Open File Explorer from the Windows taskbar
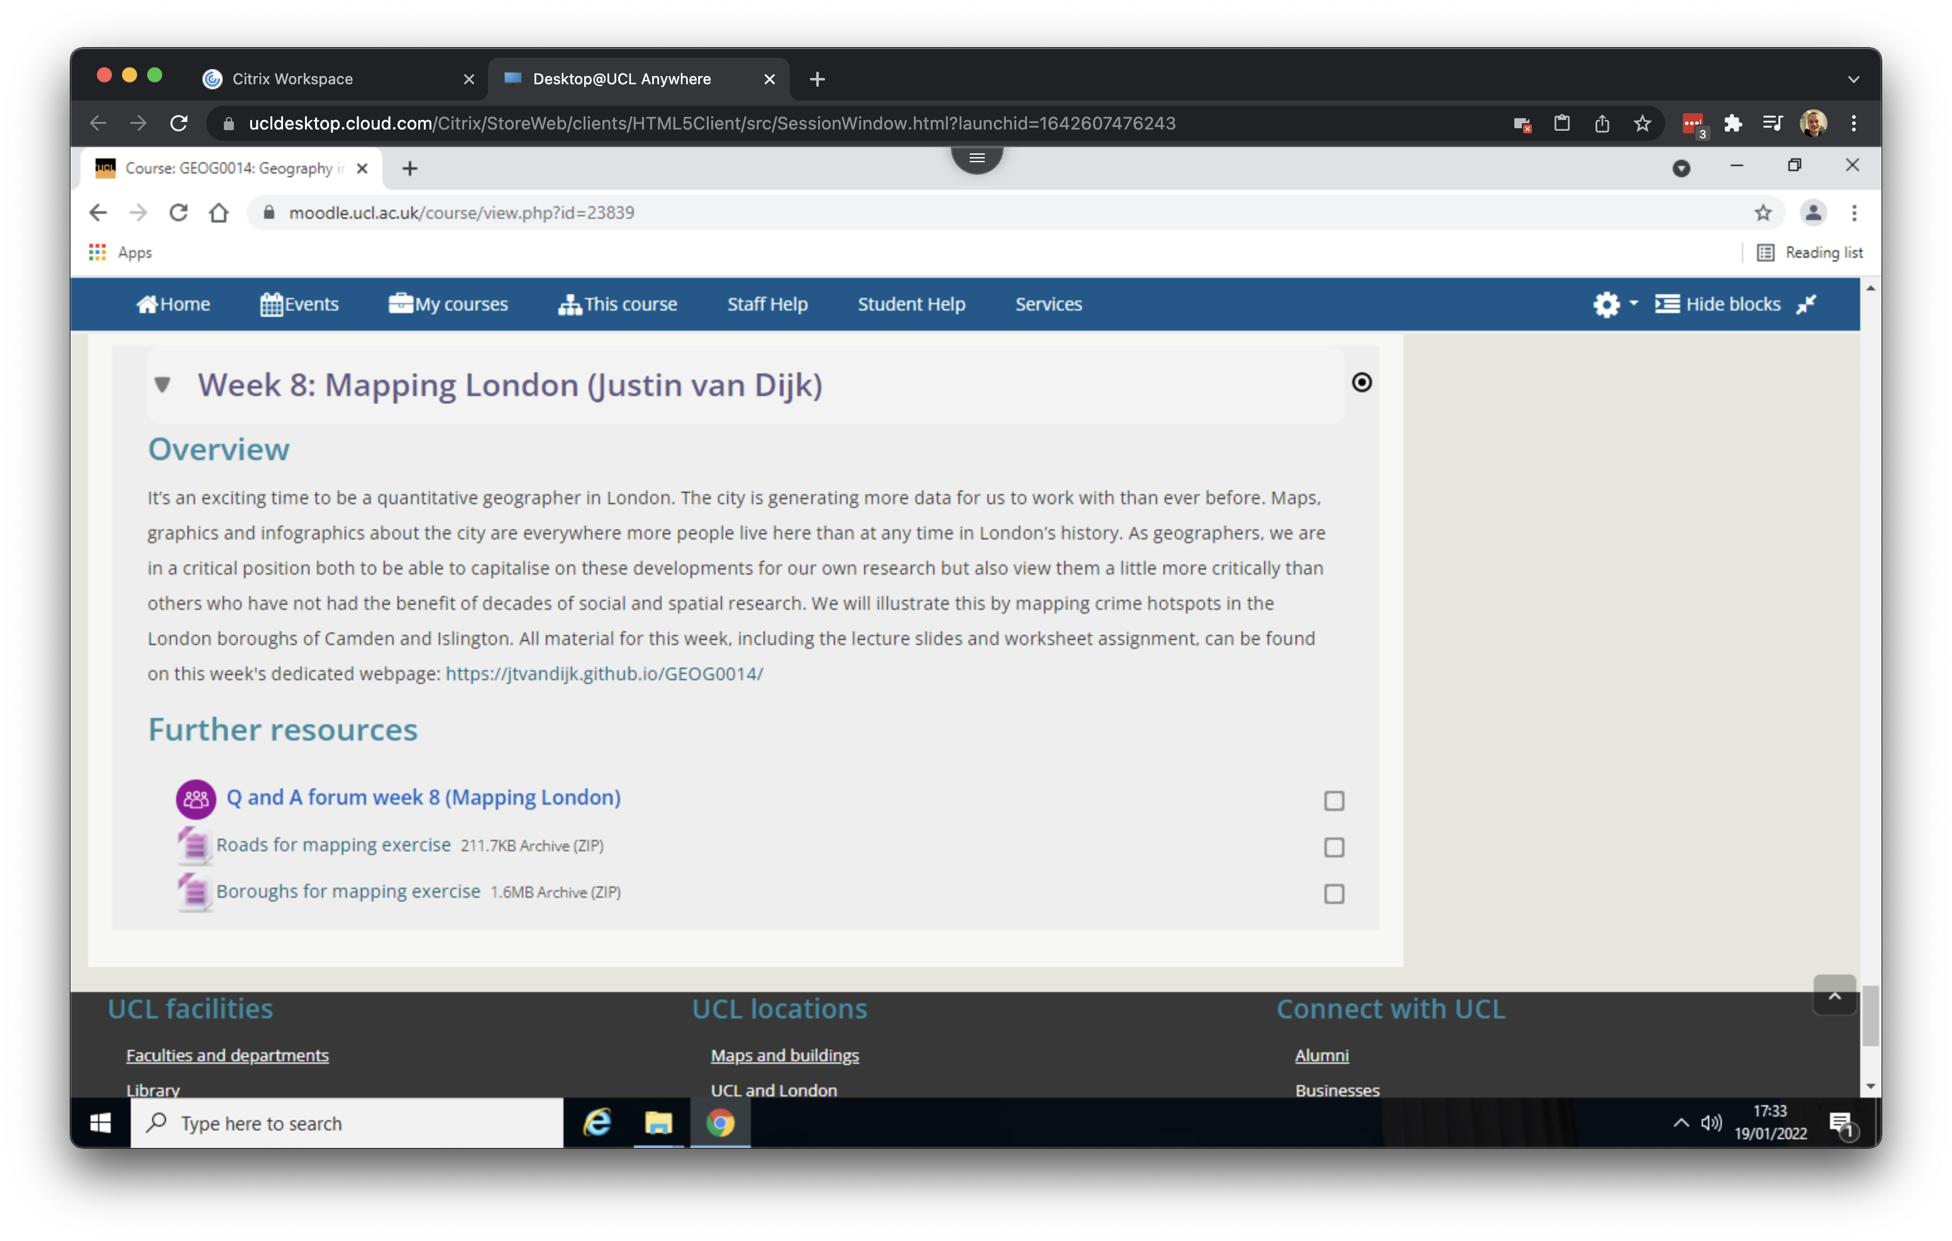This screenshot has height=1241, width=1952. point(657,1123)
